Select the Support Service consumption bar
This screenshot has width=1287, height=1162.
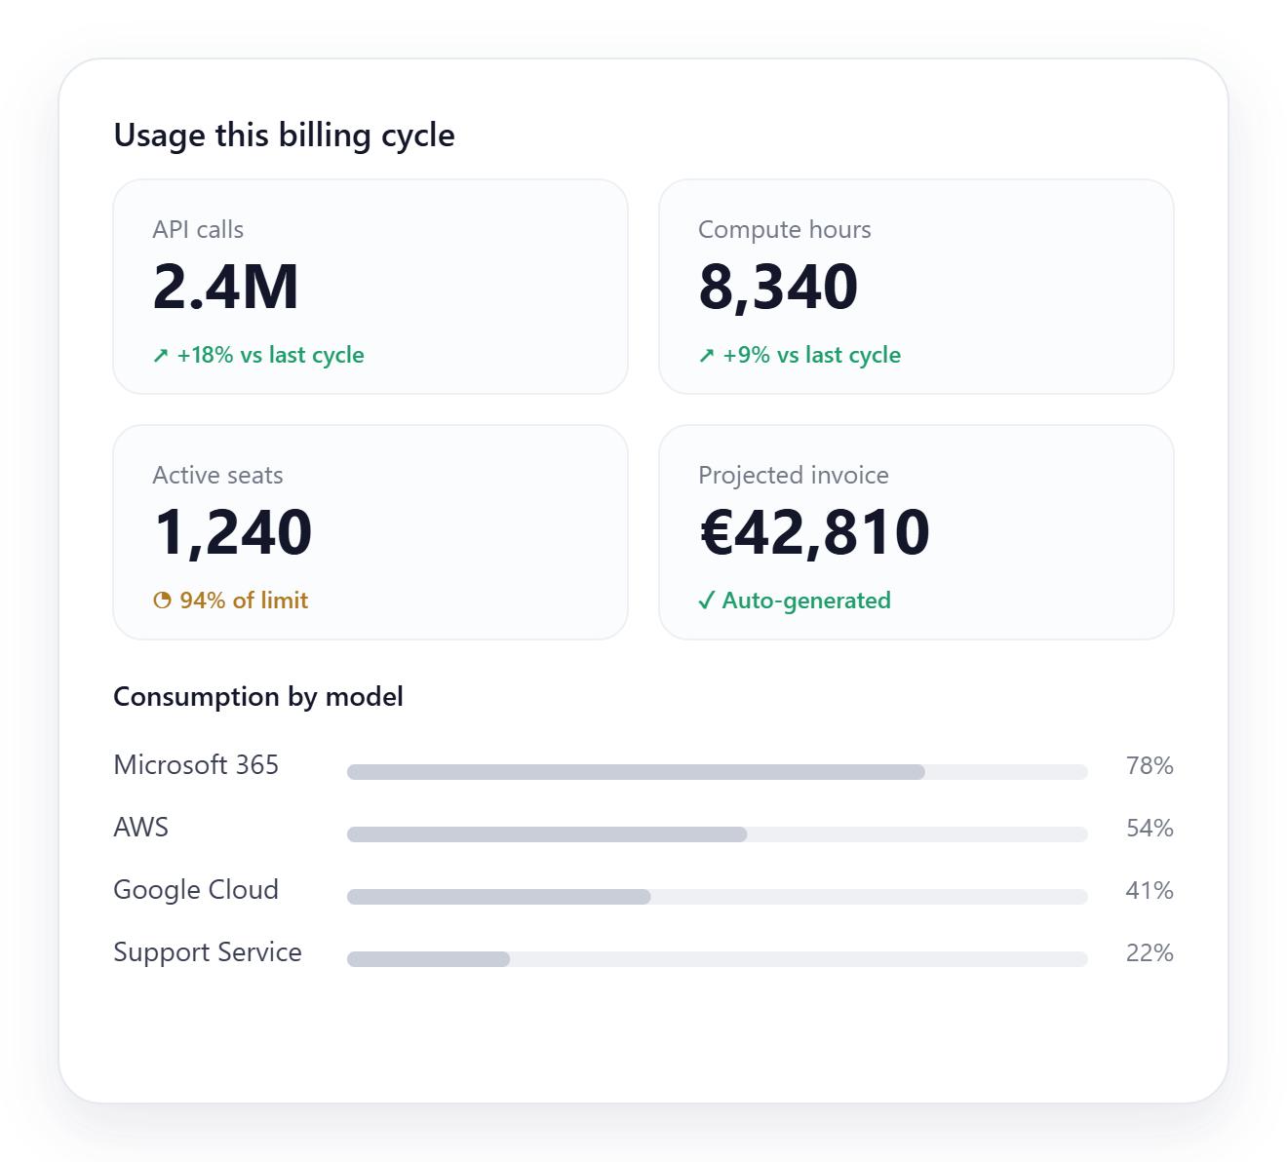coord(718,959)
